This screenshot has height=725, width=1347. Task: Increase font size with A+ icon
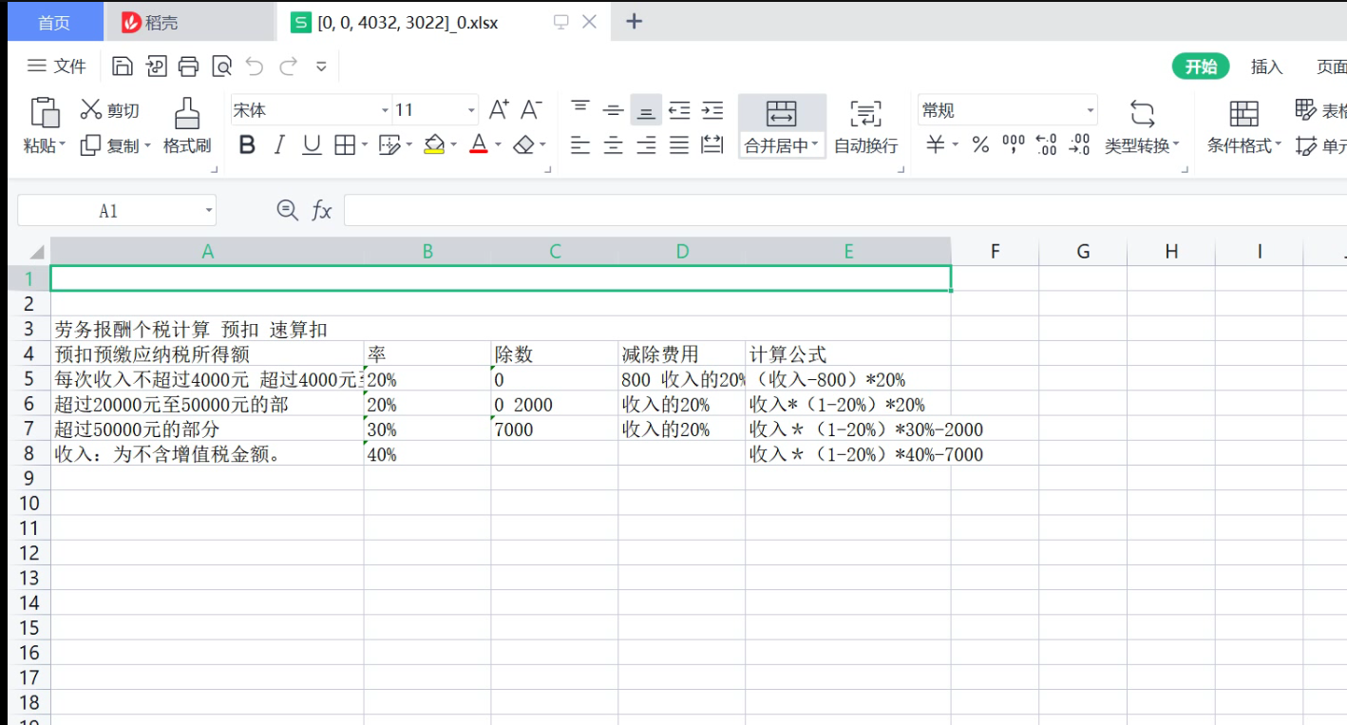[499, 109]
